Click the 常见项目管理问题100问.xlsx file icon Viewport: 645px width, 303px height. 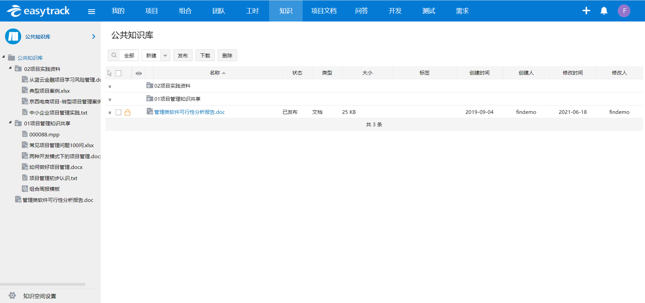[25, 145]
